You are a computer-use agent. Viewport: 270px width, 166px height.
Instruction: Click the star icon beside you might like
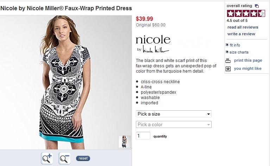pyautogui.click(x=228, y=68)
